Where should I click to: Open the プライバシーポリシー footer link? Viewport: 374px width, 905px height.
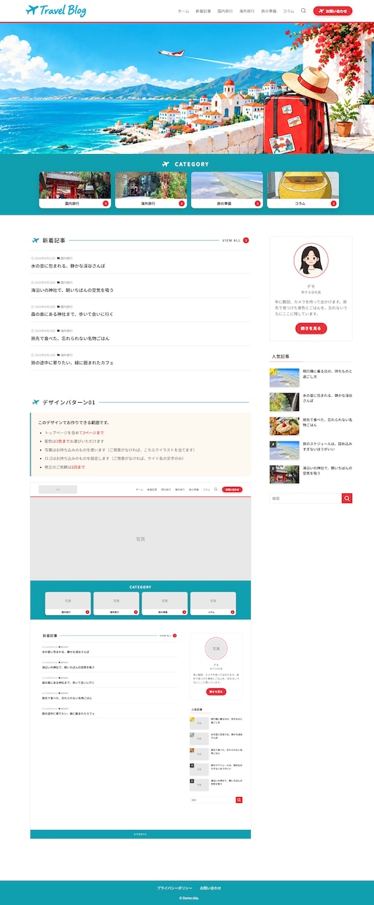174,888
